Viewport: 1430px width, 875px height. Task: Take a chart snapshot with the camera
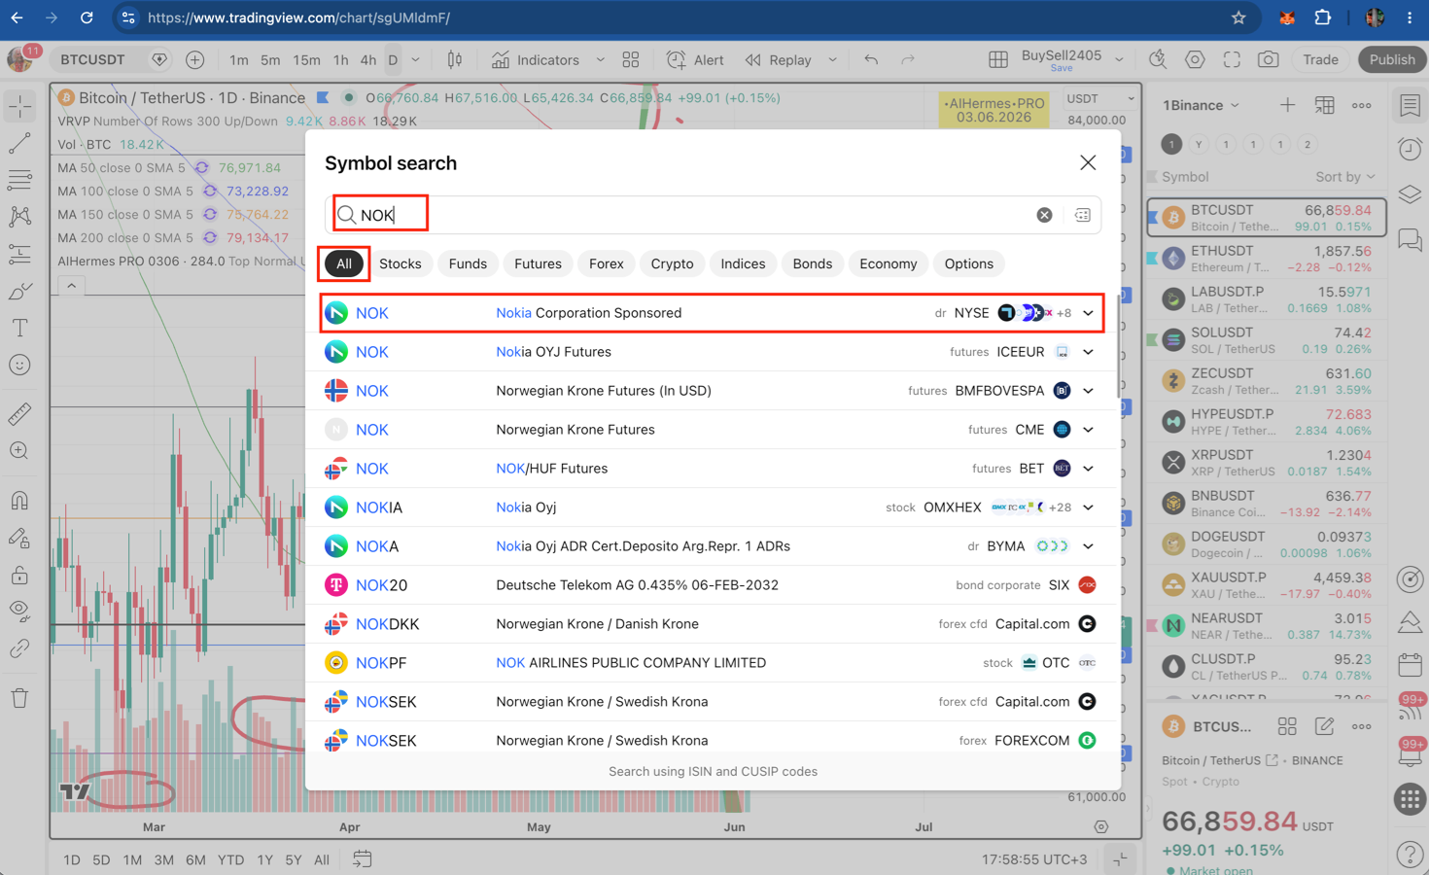pos(1269,60)
